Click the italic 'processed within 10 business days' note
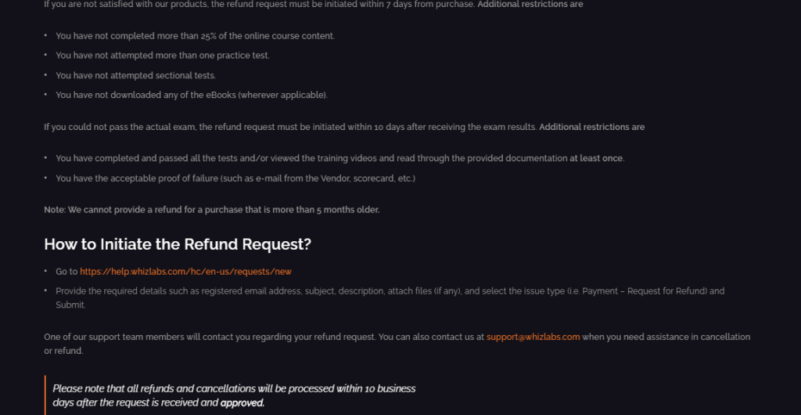The image size is (801, 415). (x=234, y=395)
